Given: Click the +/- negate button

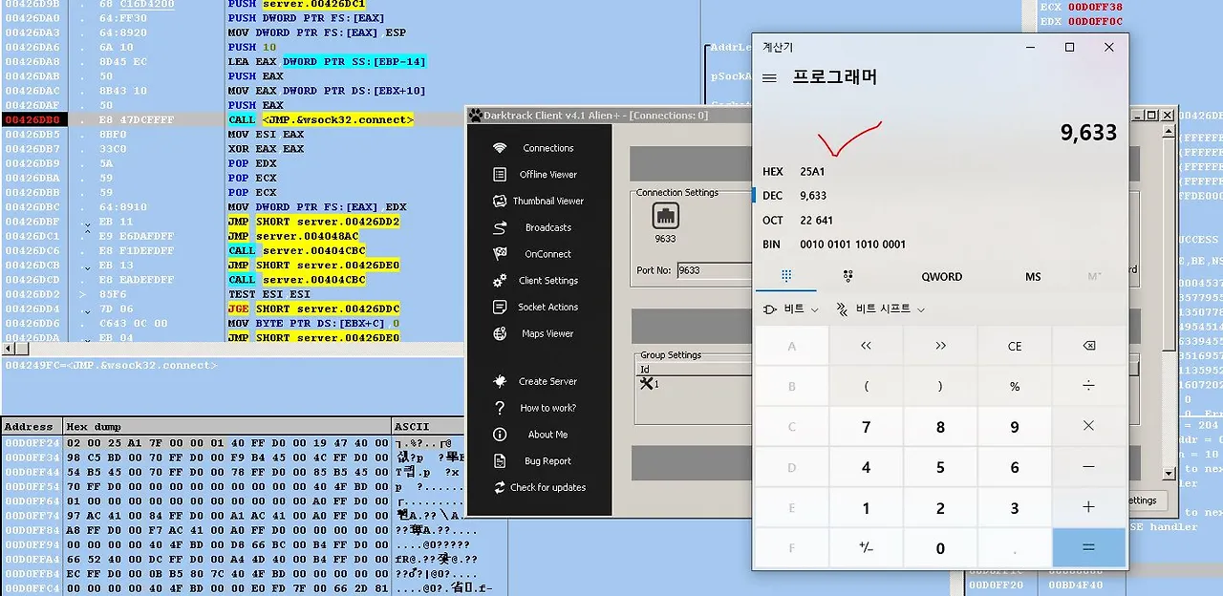Looking at the screenshot, I should [x=867, y=548].
